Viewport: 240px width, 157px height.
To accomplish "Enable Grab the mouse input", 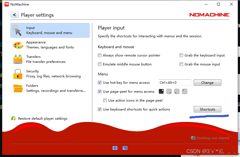I will (181, 64).
